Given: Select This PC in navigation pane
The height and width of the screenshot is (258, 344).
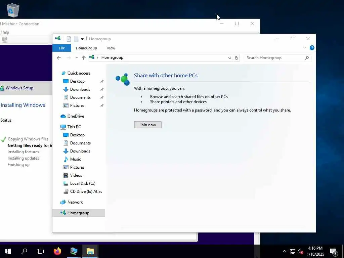Looking at the screenshot, I should coord(74,127).
